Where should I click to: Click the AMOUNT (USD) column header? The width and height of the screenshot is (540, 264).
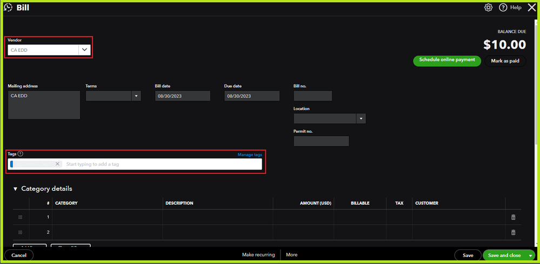pos(316,203)
